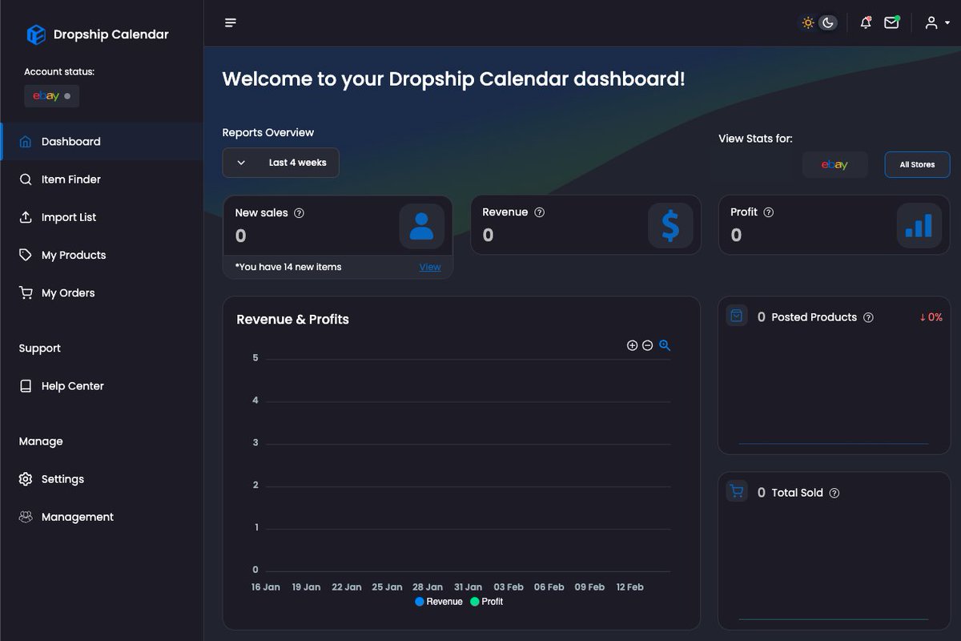Click the welcome dashboard heading
This screenshot has height=641, width=961.
pyautogui.click(x=453, y=79)
